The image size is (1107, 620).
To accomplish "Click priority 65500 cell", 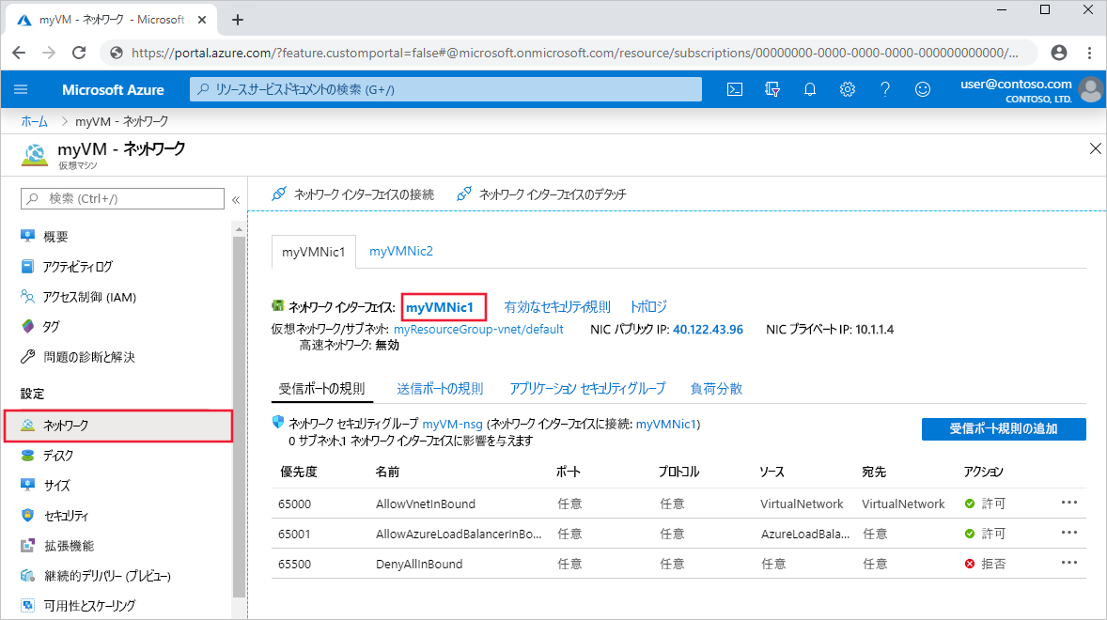I will pos(294,565).
